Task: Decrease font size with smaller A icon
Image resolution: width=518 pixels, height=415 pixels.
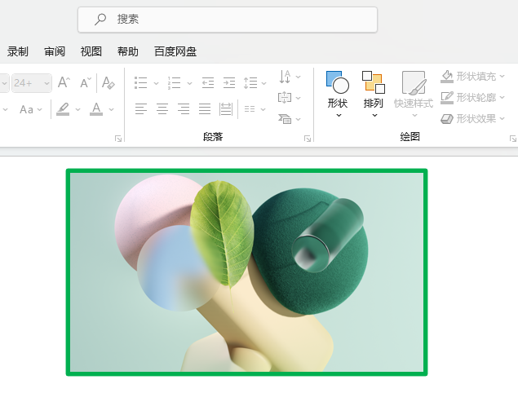Action: tap(86, 82)
